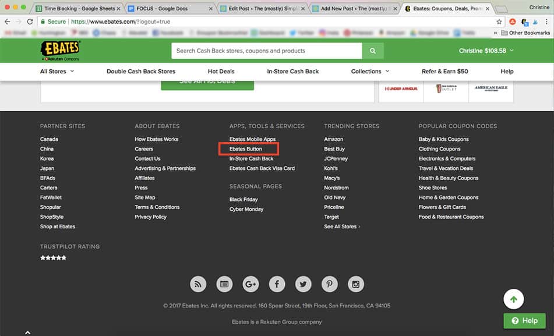The width and height of the screenshot is (554, 336).
Task: Open Hot Deals in navigation
Action: (x=221, y=72)
